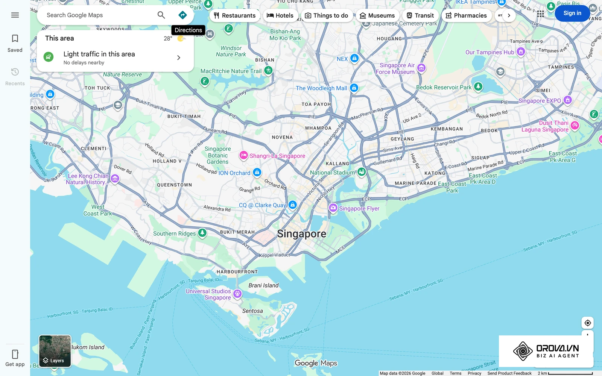Open the Terms link in footer
Viewport: 602px width, 376px height.
455,373
